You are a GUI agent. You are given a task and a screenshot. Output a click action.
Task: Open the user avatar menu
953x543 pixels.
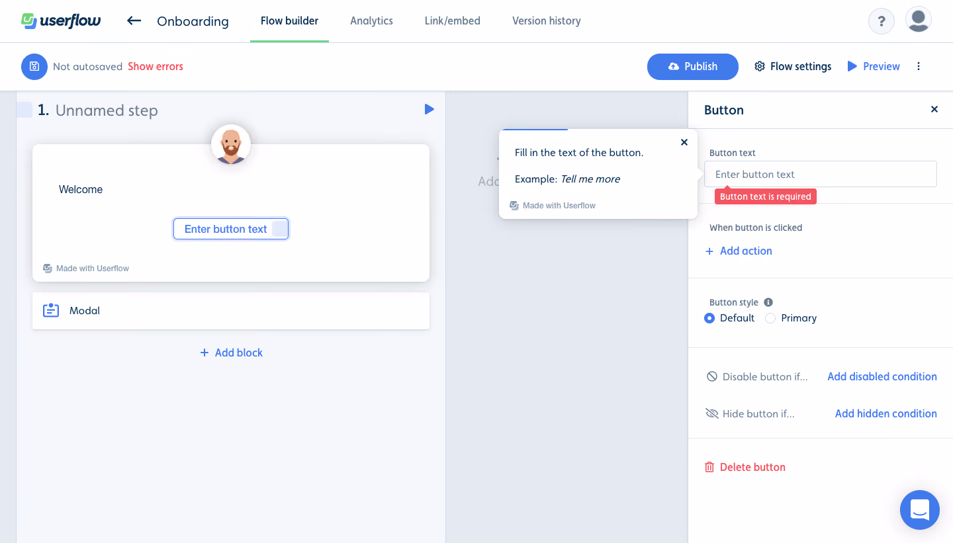click(x=919, y=20)
